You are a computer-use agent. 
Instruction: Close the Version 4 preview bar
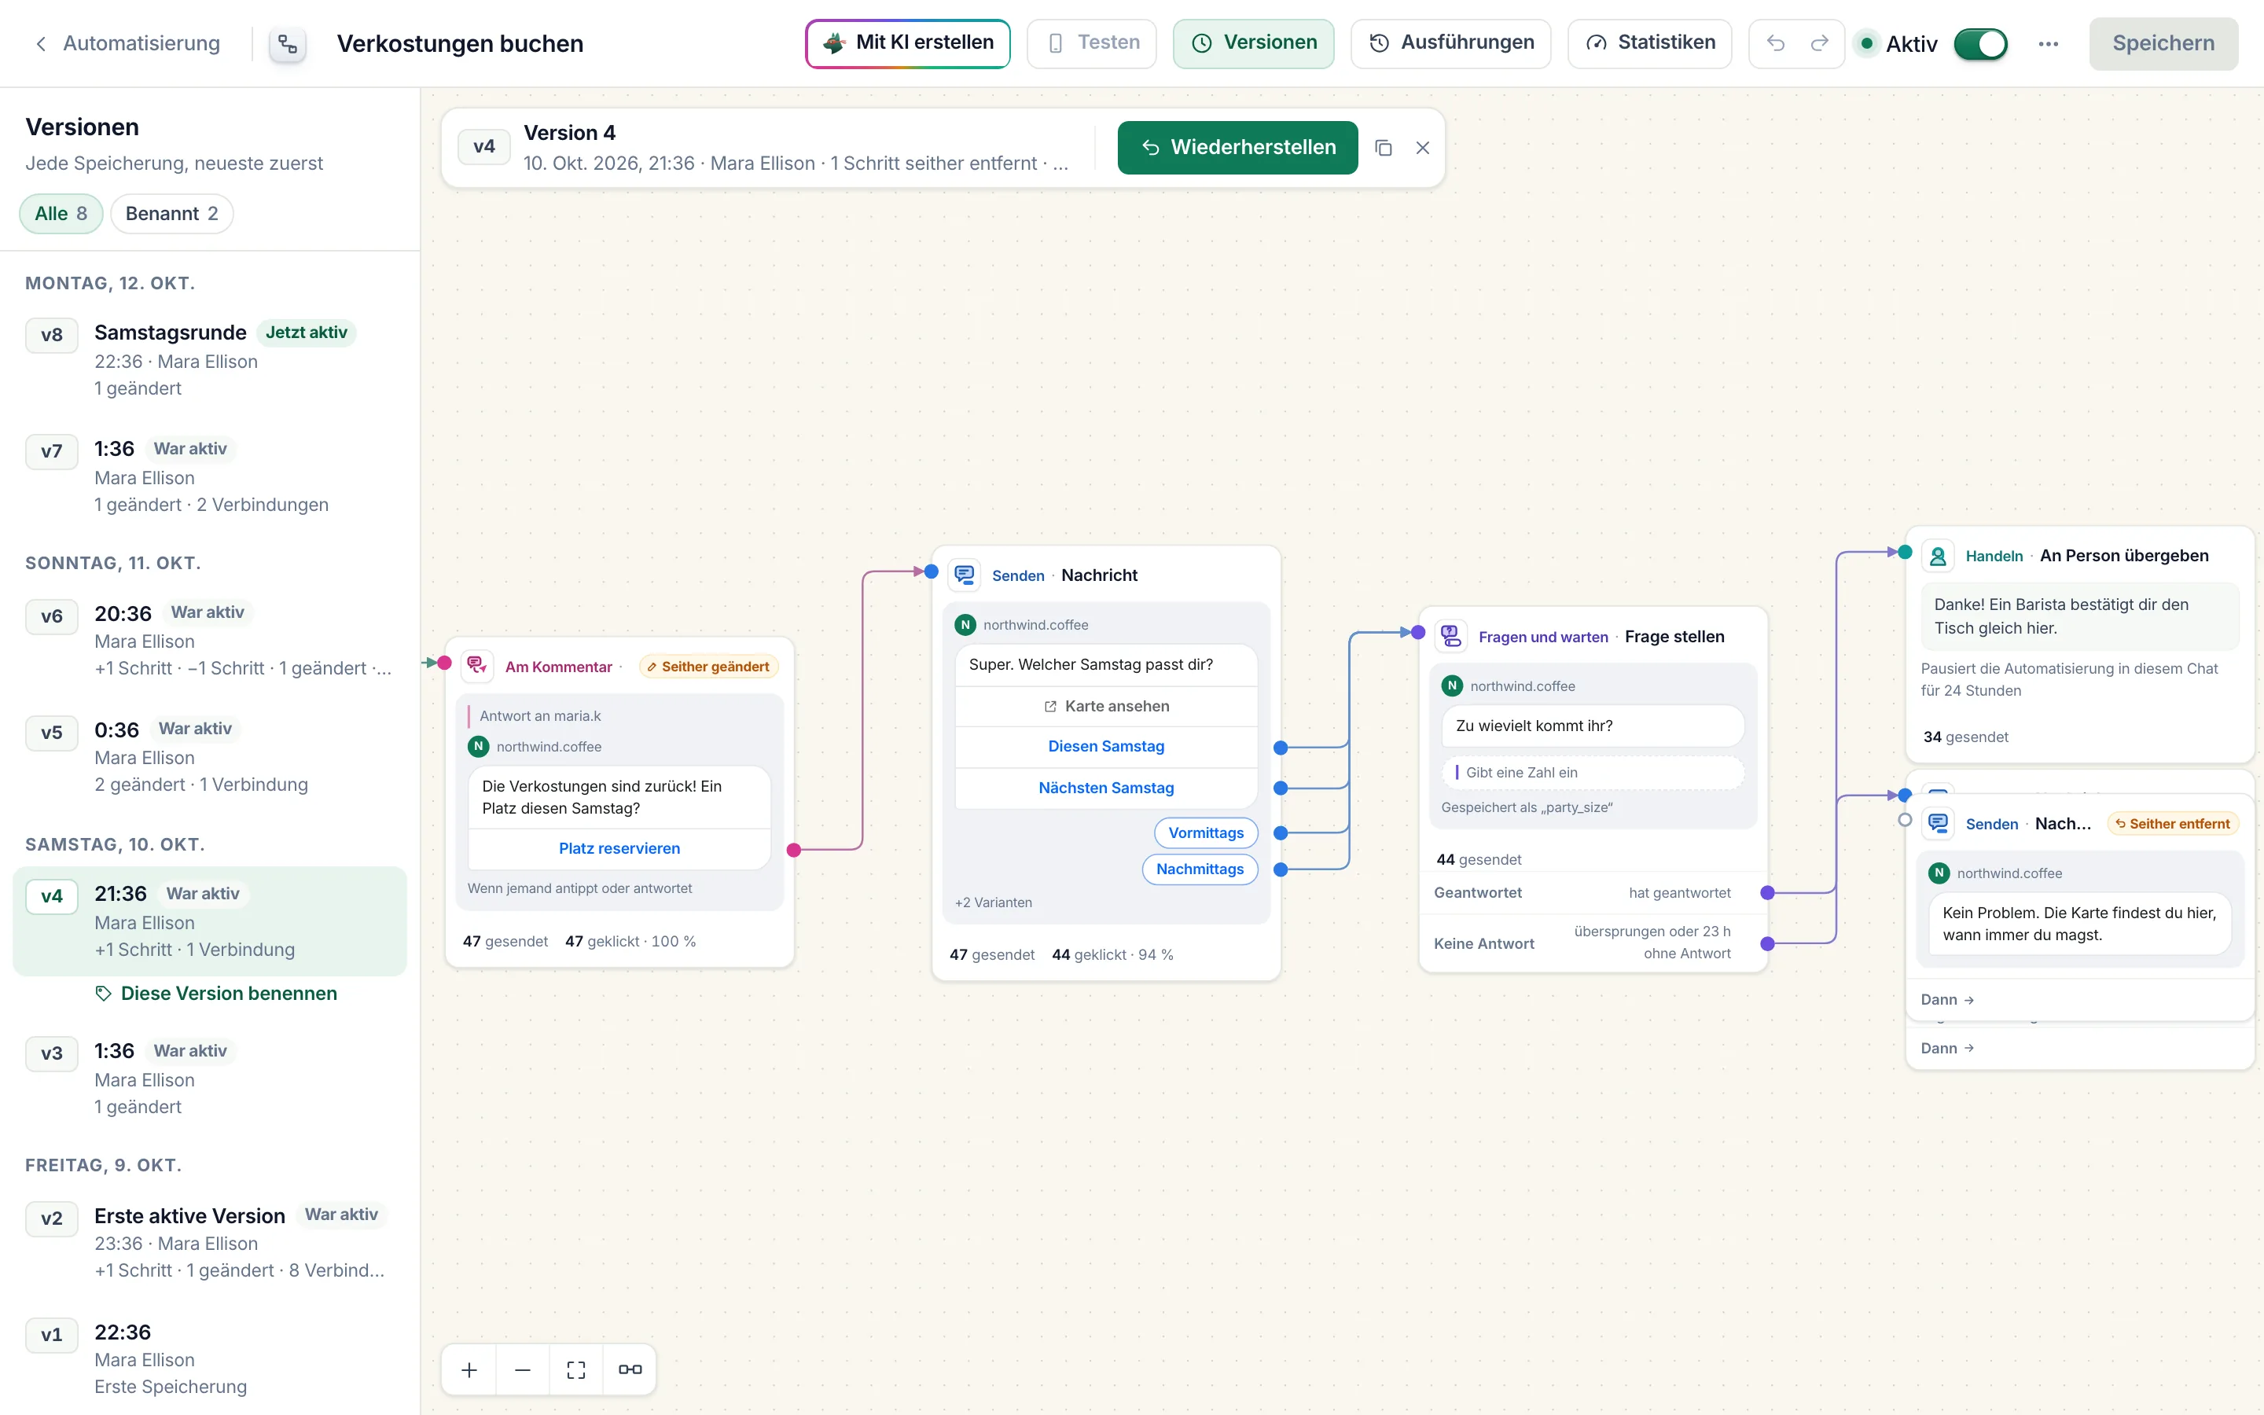point(1422,148)
